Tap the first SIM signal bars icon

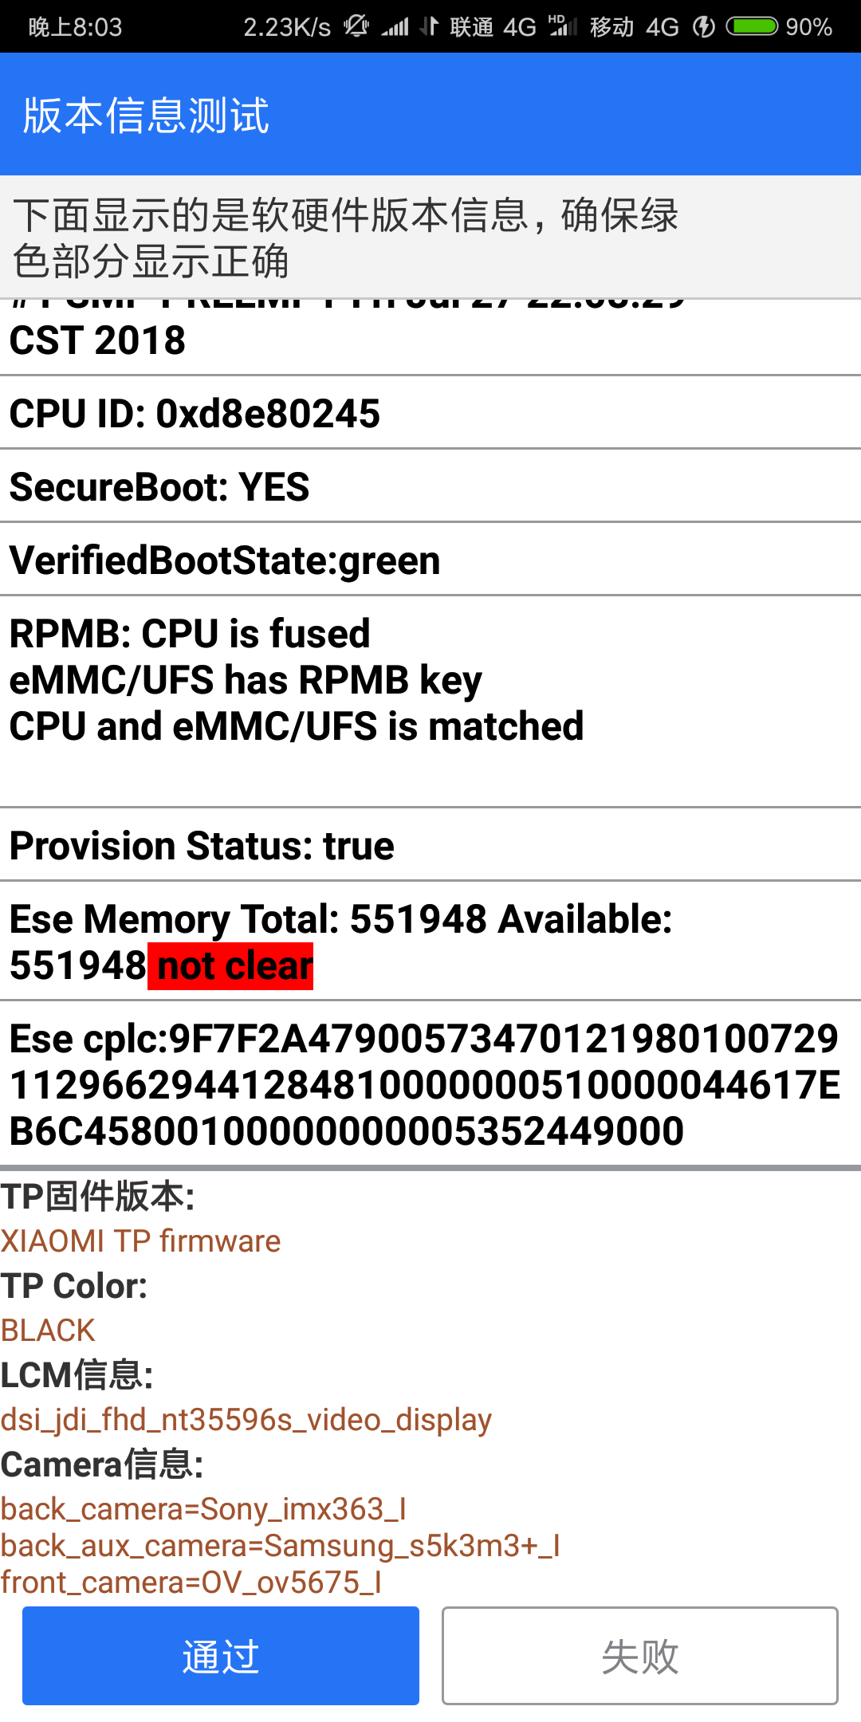pyautogui.click(x=395, y=27)
